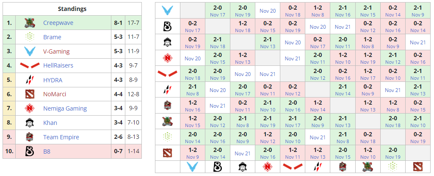Click NoMarci logo in crosstable's bottom row

pos(418,166)
